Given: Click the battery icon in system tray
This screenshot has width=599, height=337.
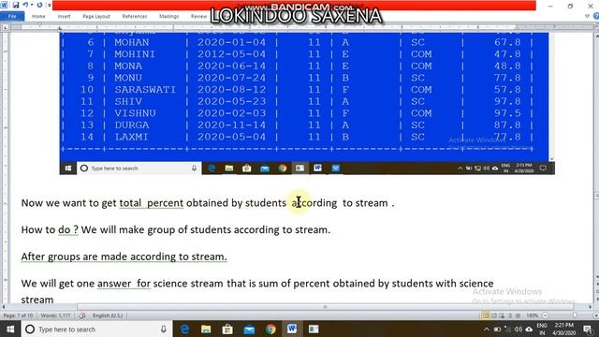Looking at the screenshot, I should click(497, 329).
